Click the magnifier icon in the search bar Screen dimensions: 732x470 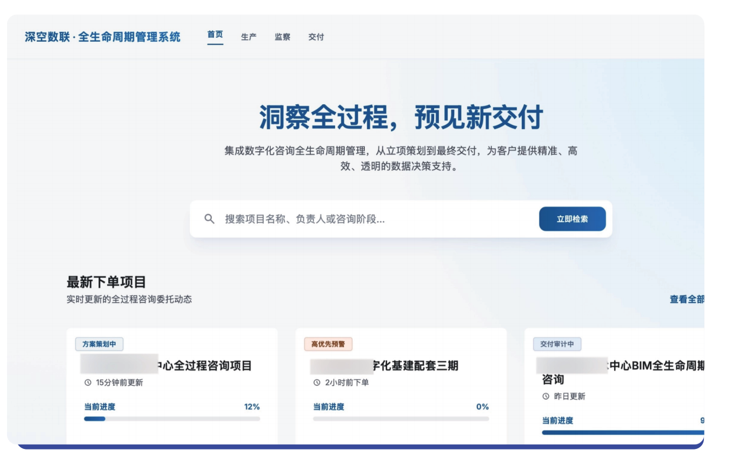click(x=208, y=219)
